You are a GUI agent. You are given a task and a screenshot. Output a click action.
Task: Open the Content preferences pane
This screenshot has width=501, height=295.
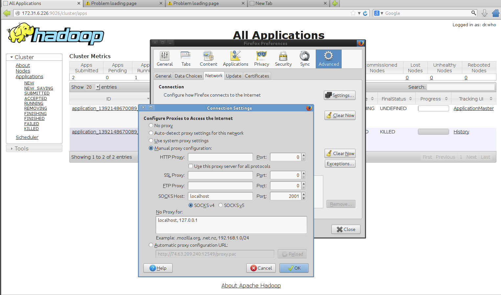click(208, 59)
